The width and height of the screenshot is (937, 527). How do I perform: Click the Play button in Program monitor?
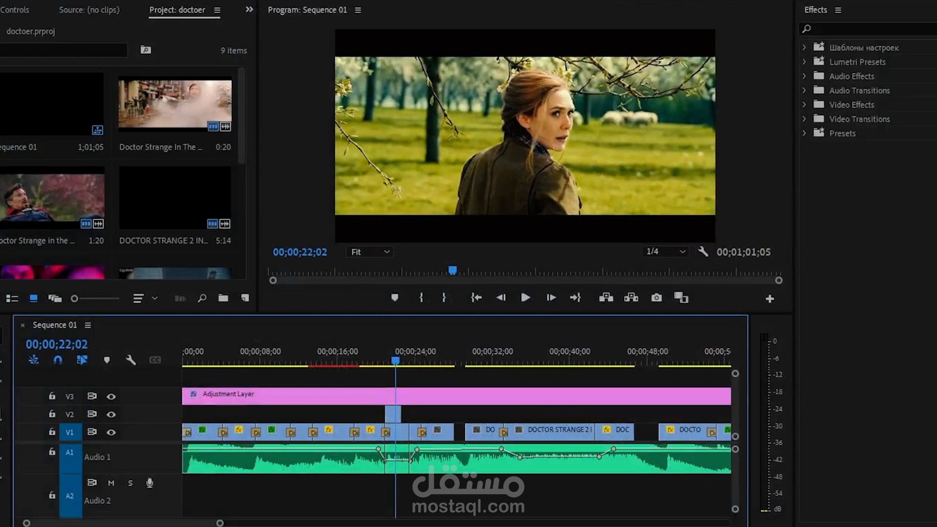[526, 298]
